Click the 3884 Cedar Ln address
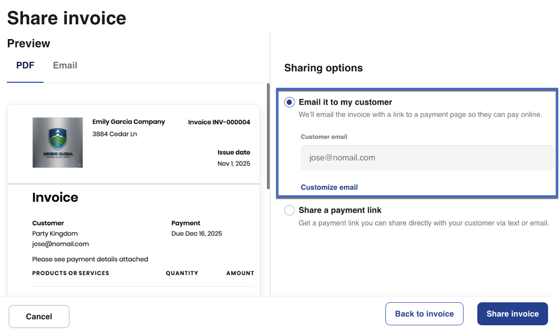560x334 pixels. pos(114,134)
